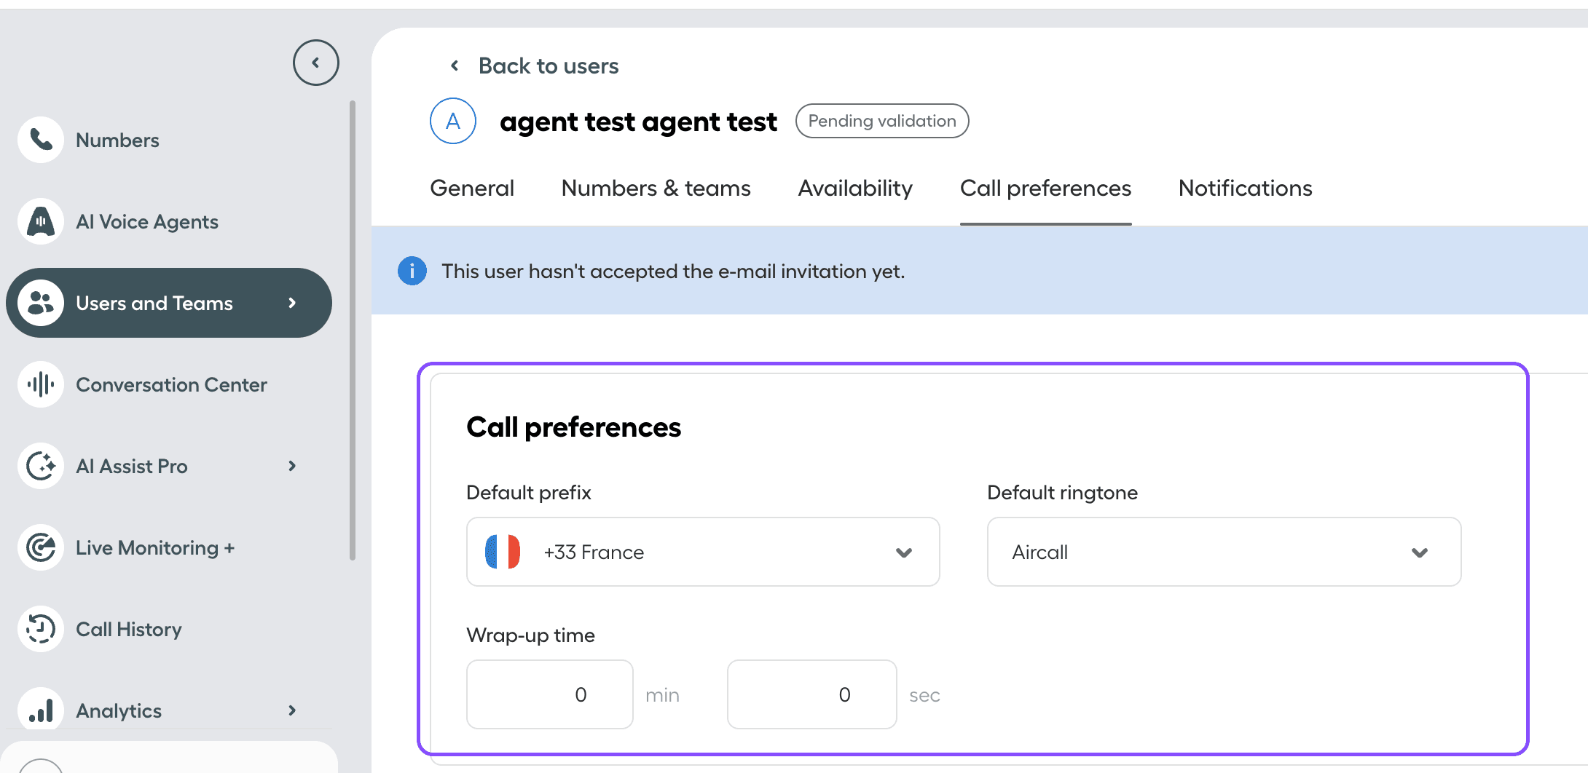Switch to the Numbers & teams tab
Viewport: 1588px width, 773px height.
(655, 188)
